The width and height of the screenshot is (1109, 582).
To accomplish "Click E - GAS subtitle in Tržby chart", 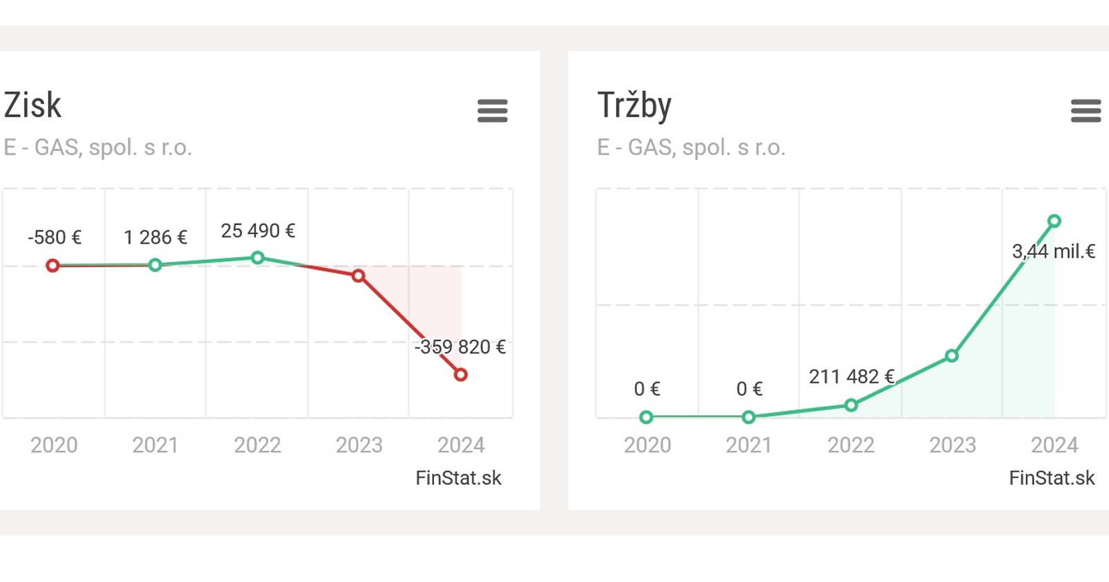I will 691,148.
